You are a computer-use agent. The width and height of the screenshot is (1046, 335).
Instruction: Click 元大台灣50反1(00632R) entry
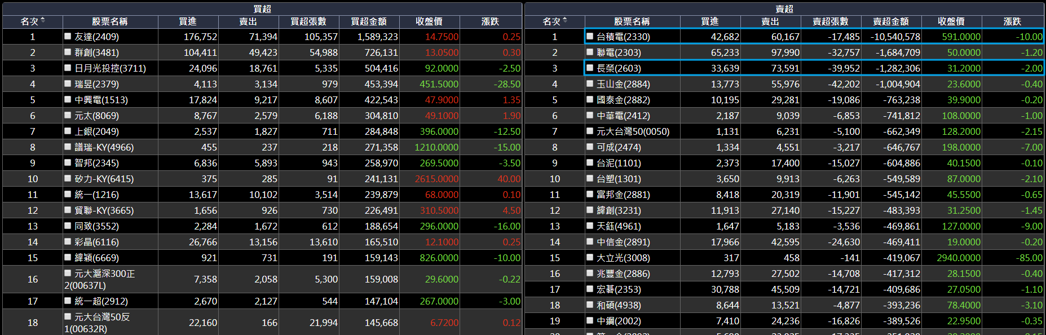97,323
